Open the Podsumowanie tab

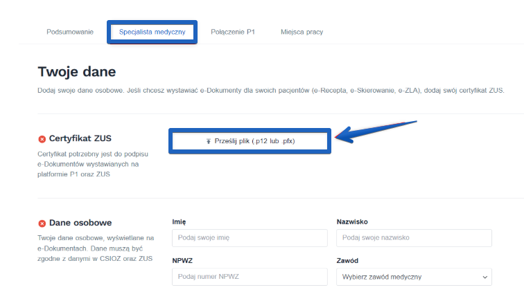pyautogui.click(x=70, y=32)
